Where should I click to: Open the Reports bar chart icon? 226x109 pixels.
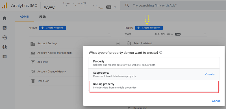tap(5, 28)
